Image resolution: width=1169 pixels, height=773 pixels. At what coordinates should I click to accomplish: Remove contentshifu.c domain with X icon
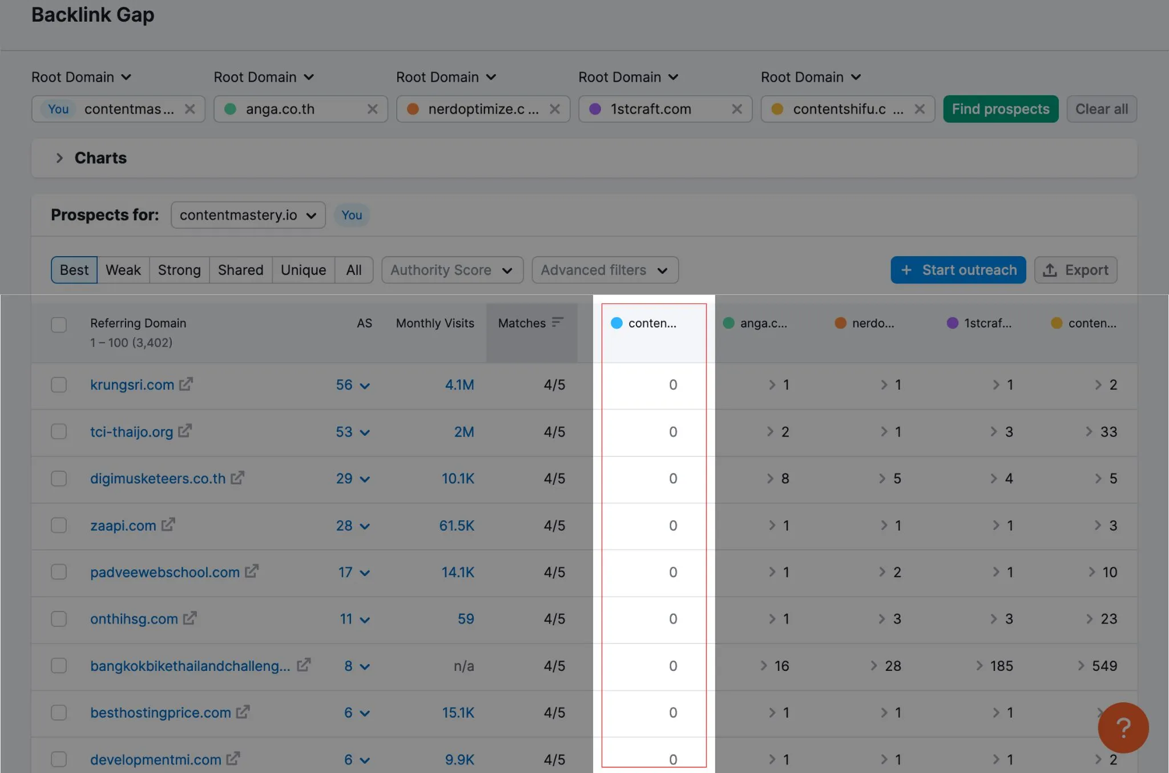920,109
